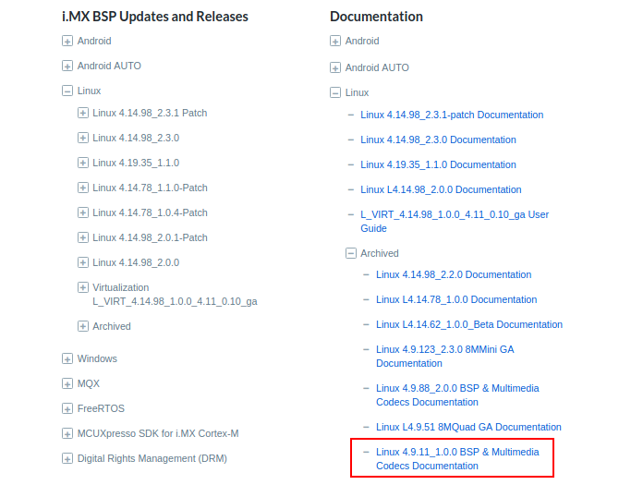The image size is (619, 485).
Task: Expand Android AUTO under BSP Updates
Action: pos(67,66)
